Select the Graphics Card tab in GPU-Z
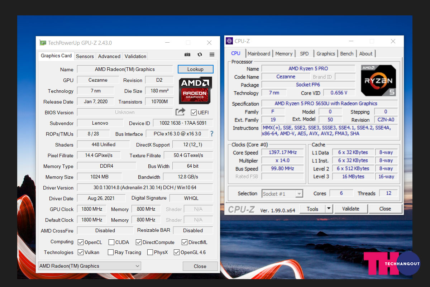The image size is (430, 287). (x=56, y=56)
